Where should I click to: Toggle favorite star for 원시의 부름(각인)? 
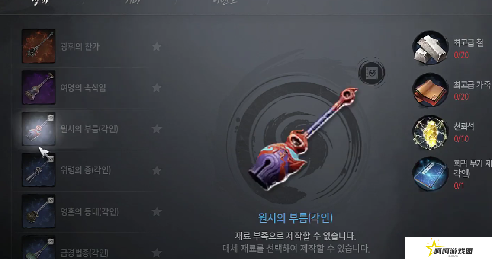point(157,129)
